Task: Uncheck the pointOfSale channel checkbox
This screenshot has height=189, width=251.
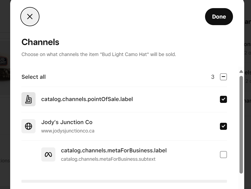Action: (223, 99)
